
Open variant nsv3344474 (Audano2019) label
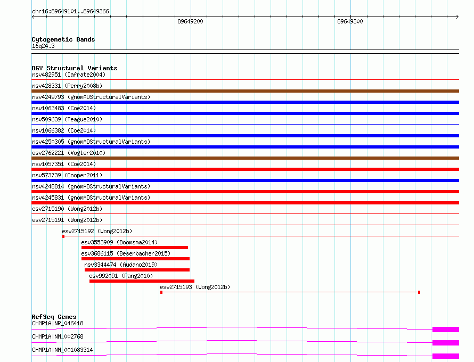121,265
